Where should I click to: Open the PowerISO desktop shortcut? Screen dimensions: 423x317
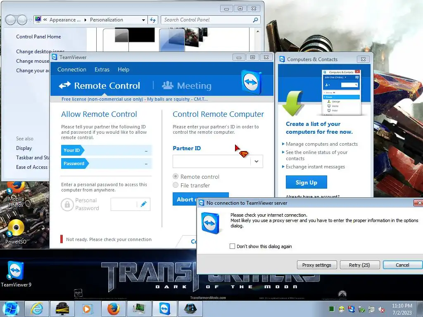16,232
